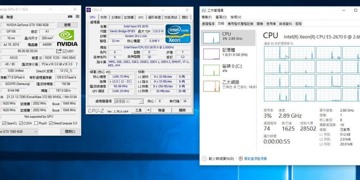Click the CPU-Z title bar app icon
The height and width of the screenshot is (180, 360).
89,10
